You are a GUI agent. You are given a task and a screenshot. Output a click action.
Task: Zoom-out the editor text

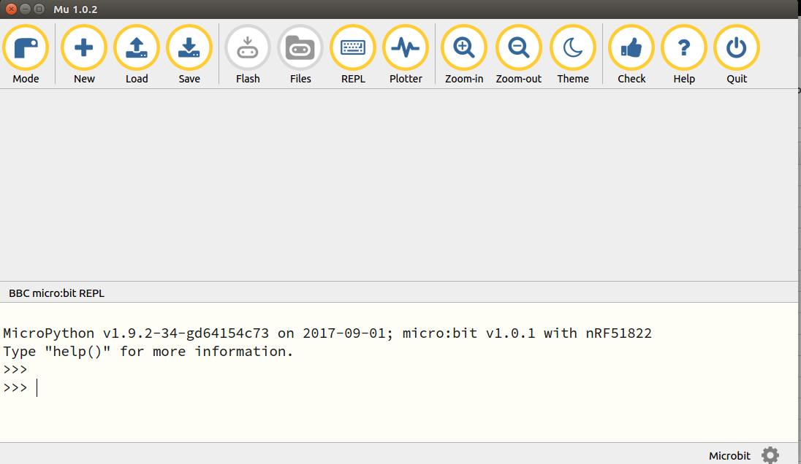click(518, 55)
